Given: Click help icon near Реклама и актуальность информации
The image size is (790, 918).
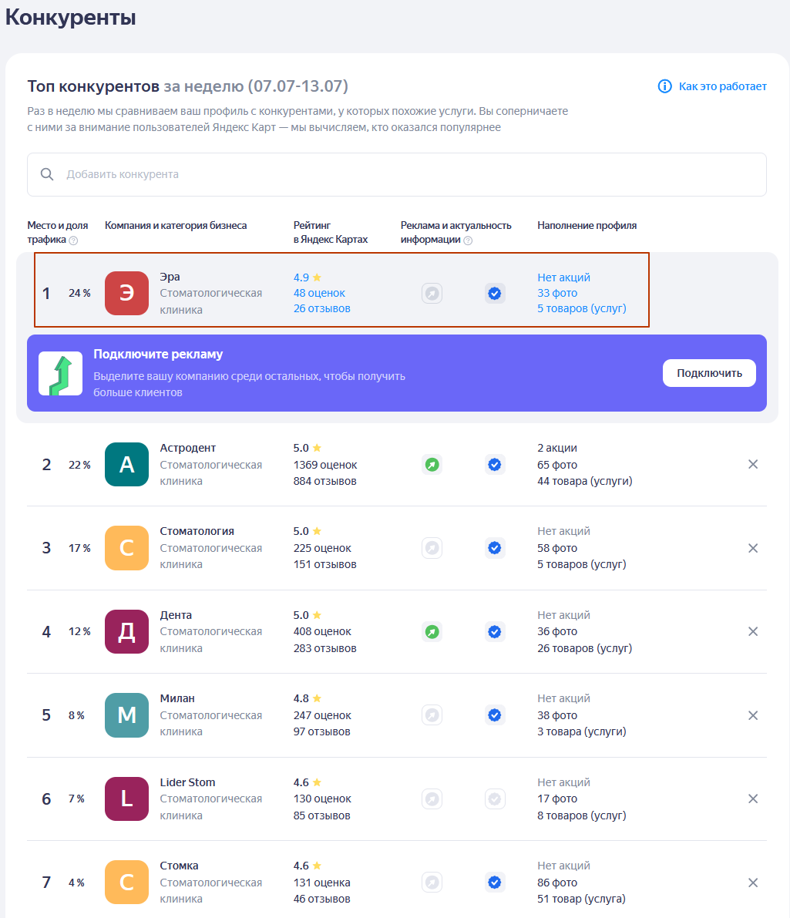Looking at the screenshot, I should 468,240.
